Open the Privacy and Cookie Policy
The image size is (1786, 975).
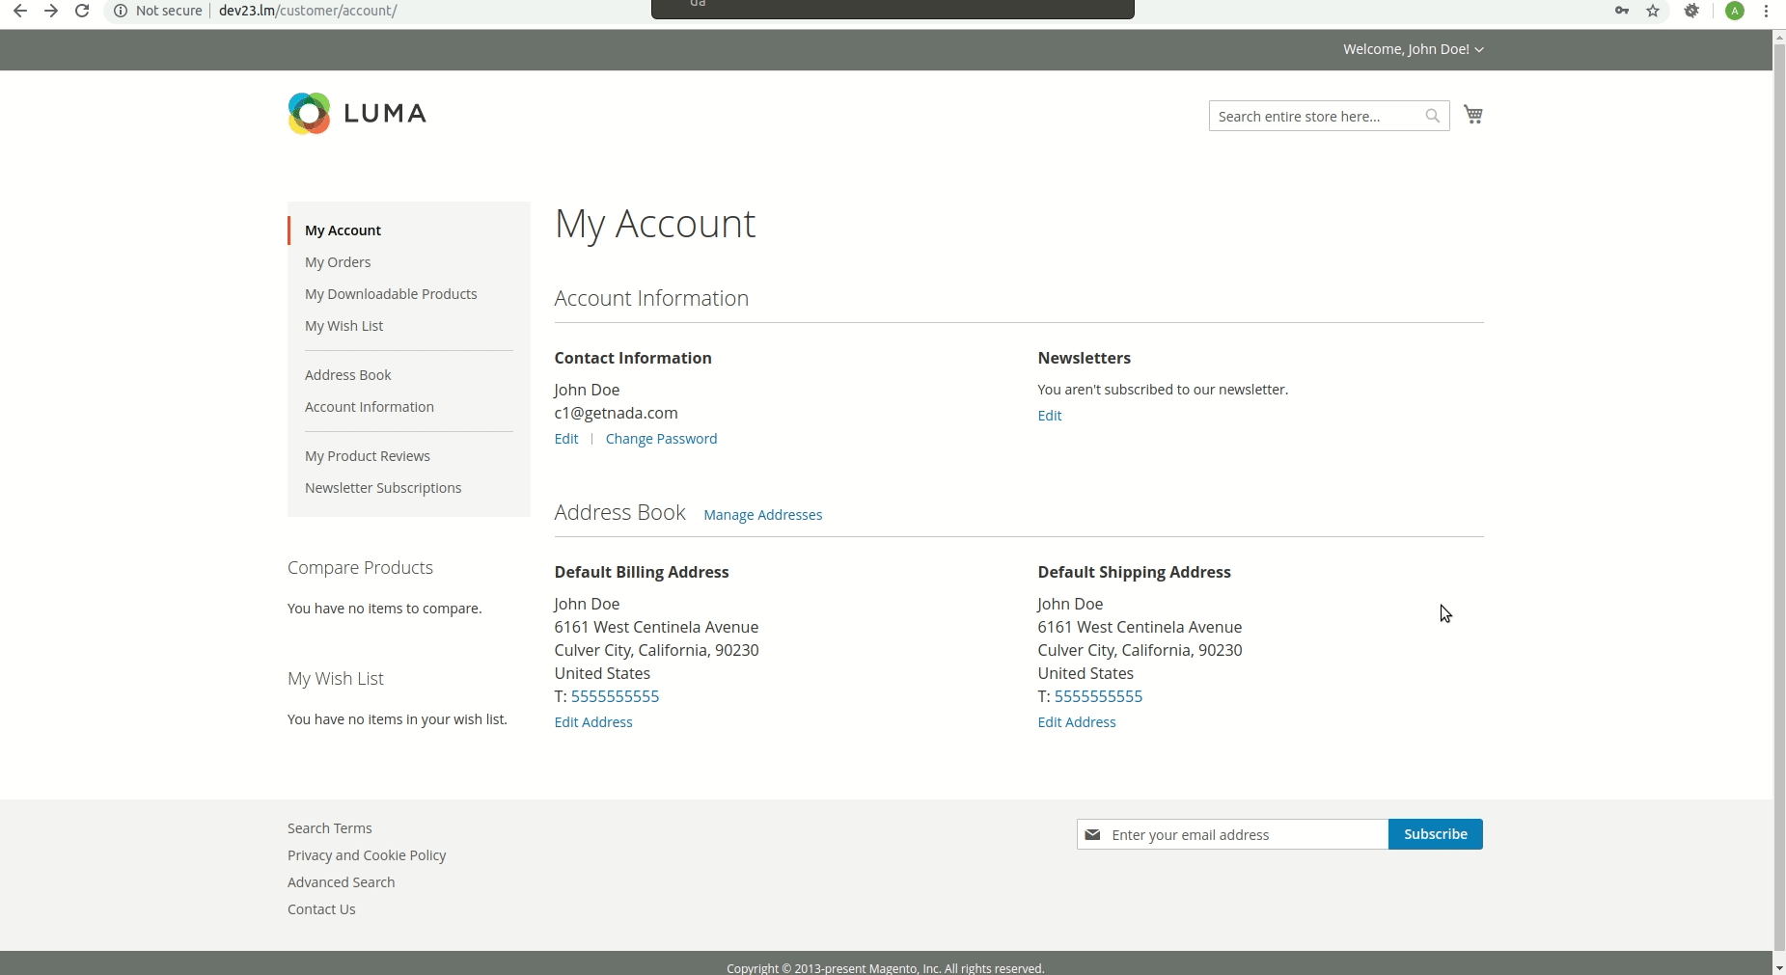[x=367, y=854]
